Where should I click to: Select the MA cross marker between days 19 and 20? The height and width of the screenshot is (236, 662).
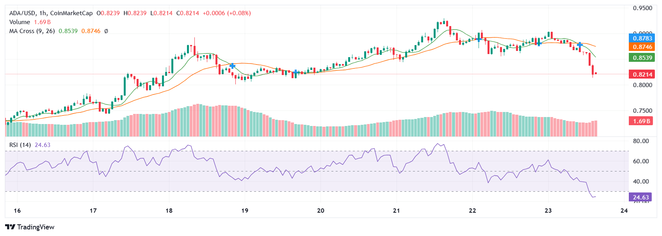(296, 72)
